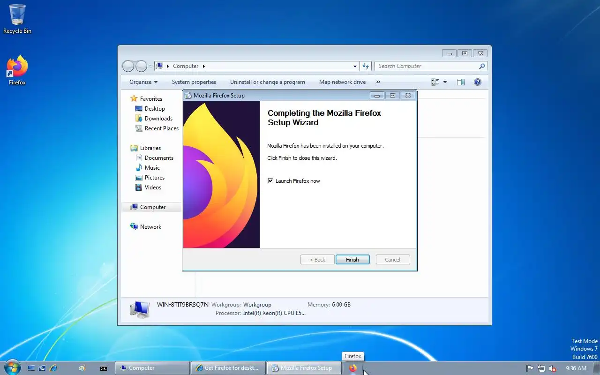Open Explorer Help question mark icon

pyautogui.click(x=478, y=82)
